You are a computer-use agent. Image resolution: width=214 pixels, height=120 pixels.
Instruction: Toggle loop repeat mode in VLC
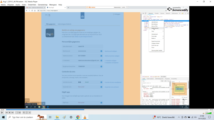[x=27, y=113]
